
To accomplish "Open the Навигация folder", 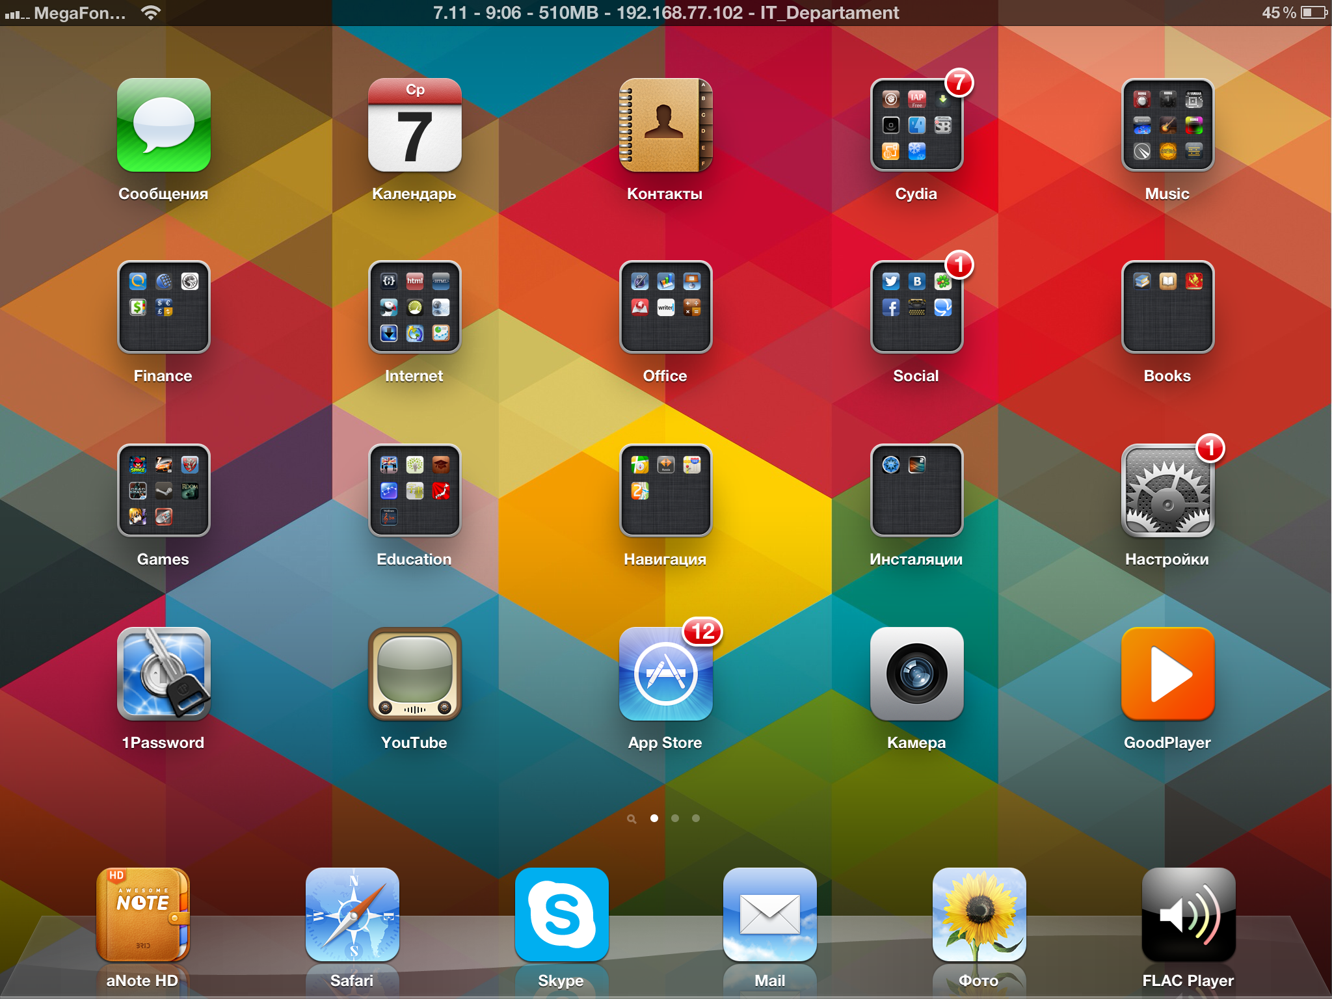I will [x=665, y=491].
